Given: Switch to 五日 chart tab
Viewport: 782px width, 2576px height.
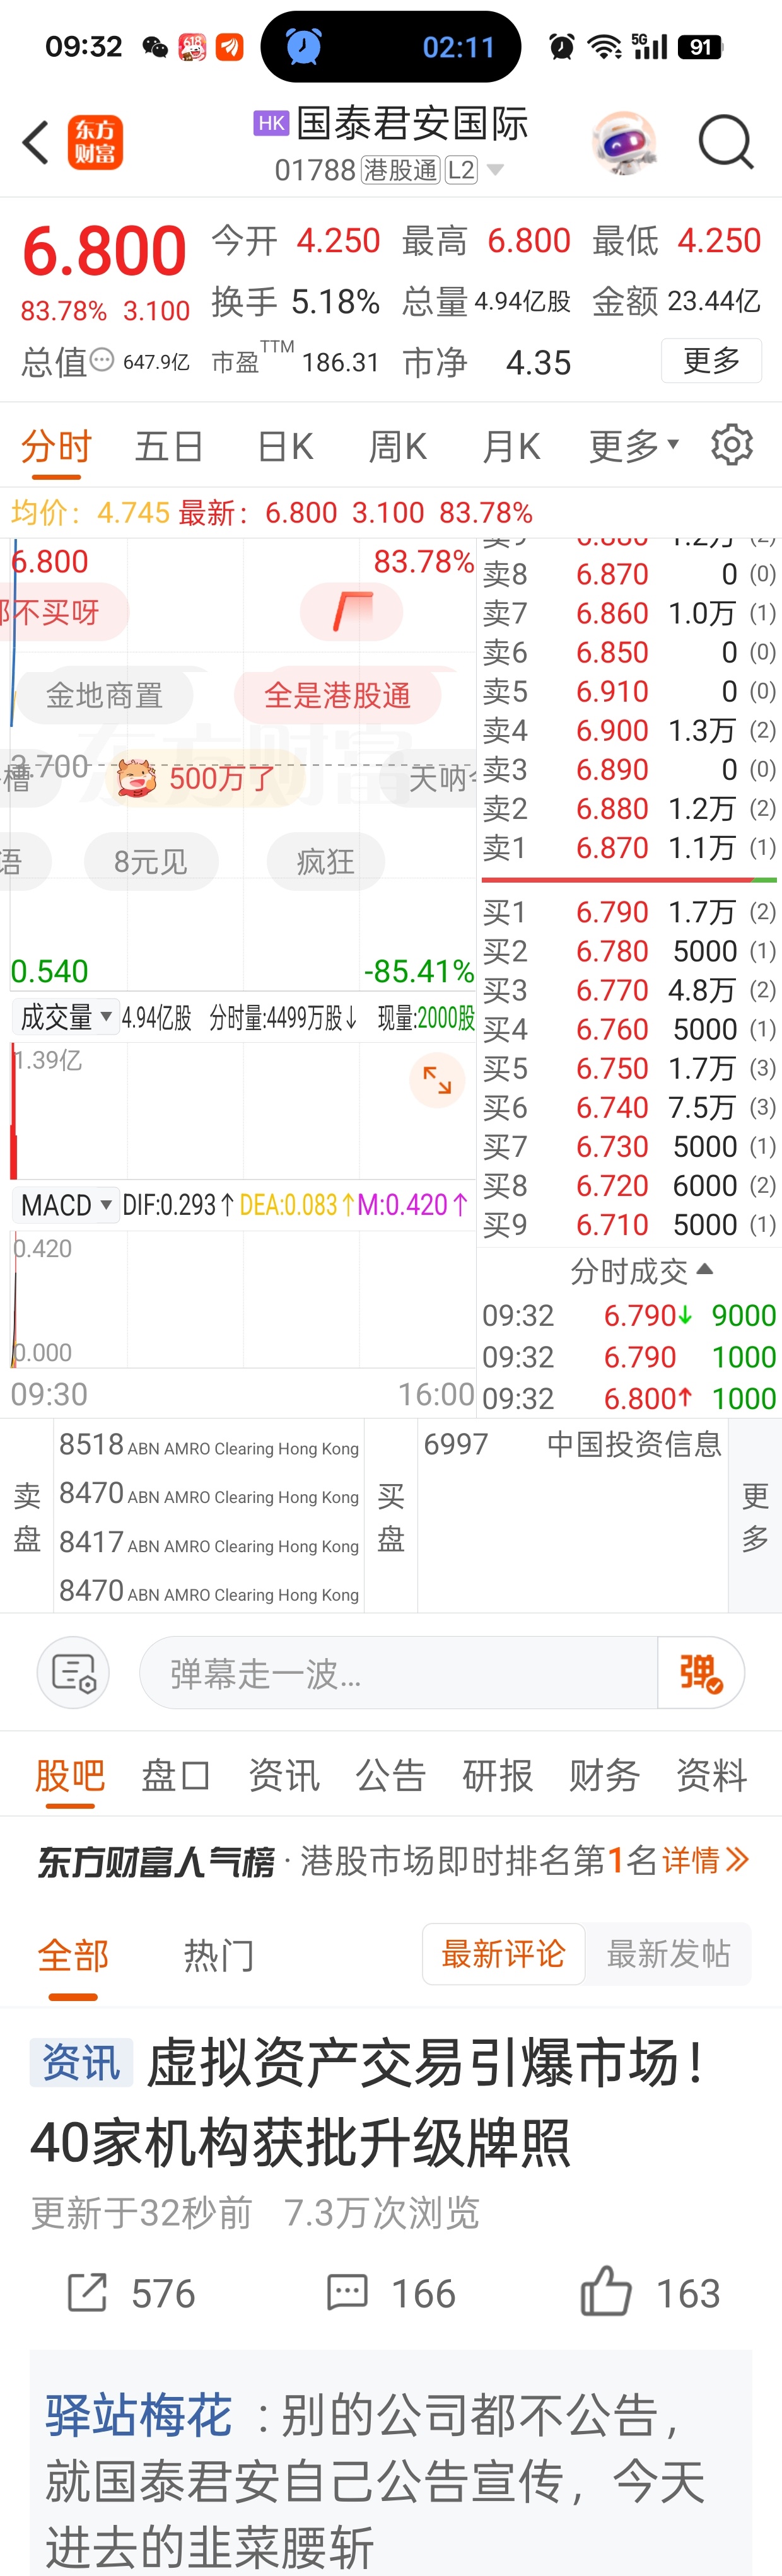Looking at the screenshot, I should coord(169,446).
